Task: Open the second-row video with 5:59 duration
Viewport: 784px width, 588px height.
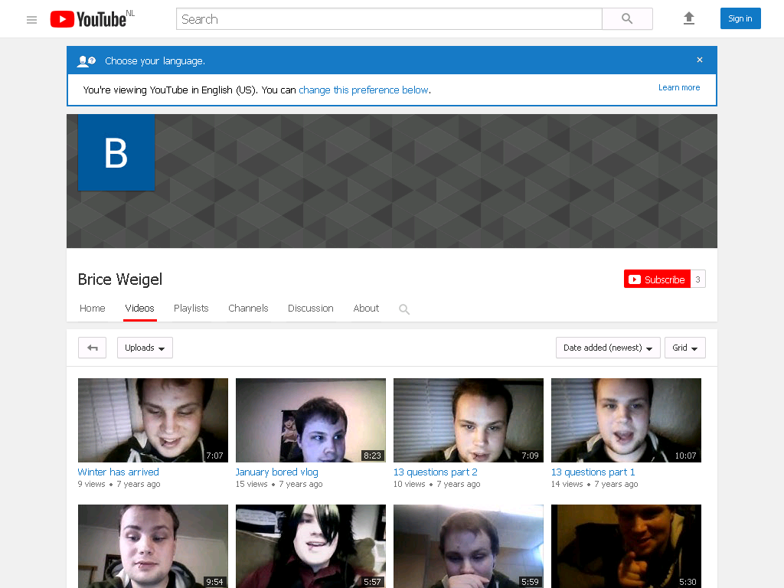Action: 469,546
